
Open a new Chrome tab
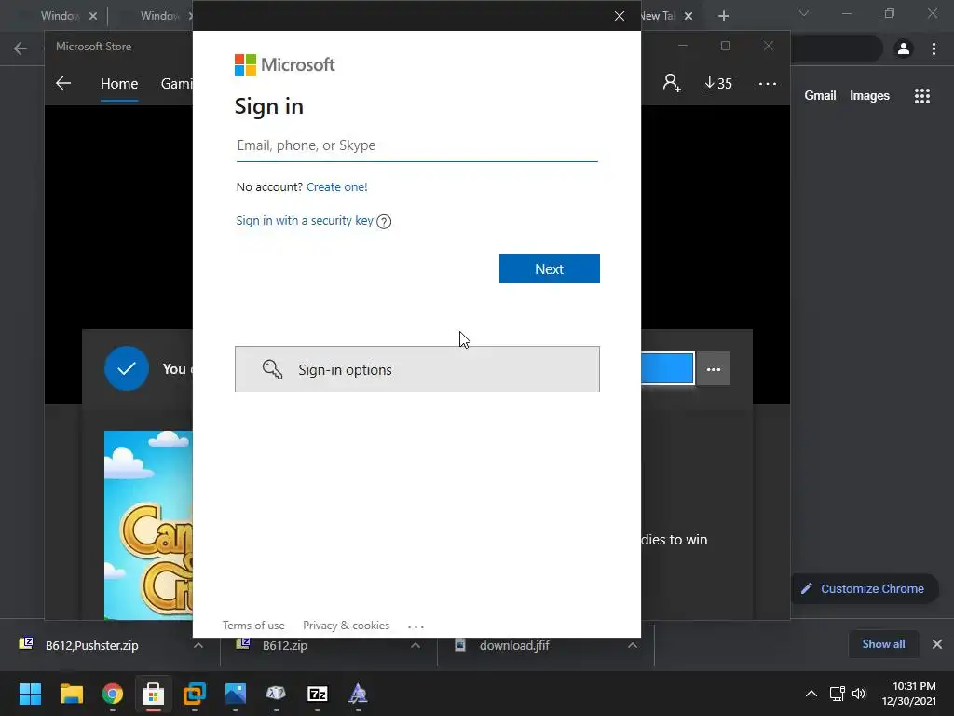(x=723, y=16)
